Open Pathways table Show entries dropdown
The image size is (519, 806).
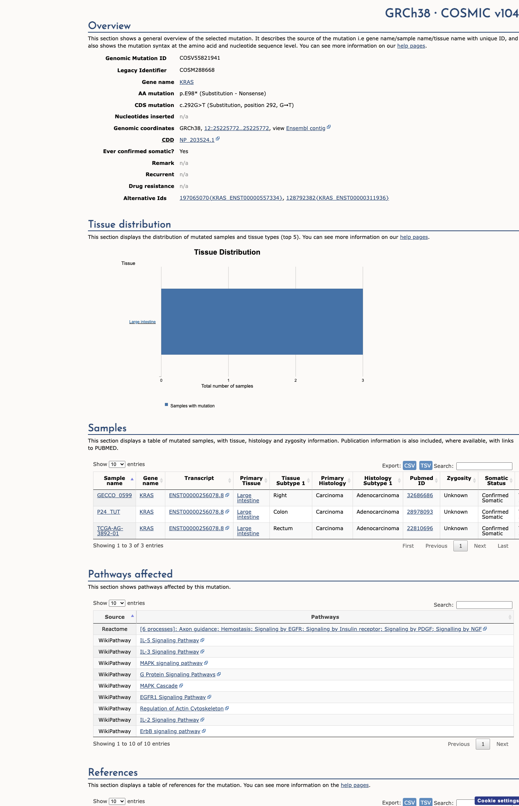click(117, 603)
